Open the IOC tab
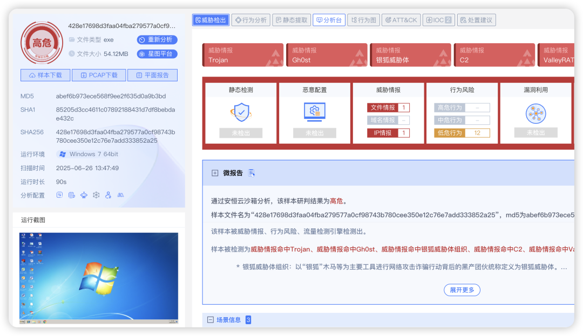This screenshot has height=336, width=583. 438,20
